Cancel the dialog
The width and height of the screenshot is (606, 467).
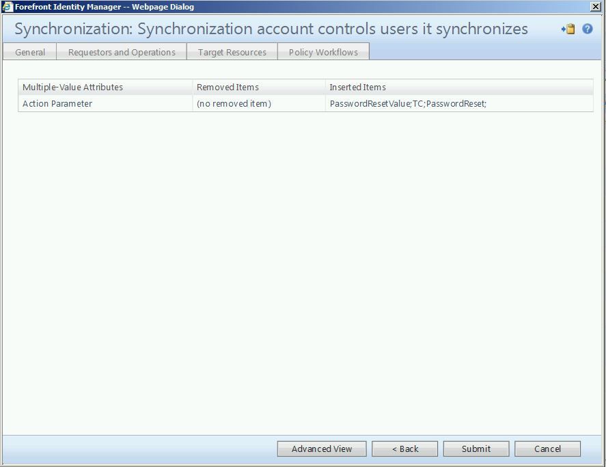point(547,449)
